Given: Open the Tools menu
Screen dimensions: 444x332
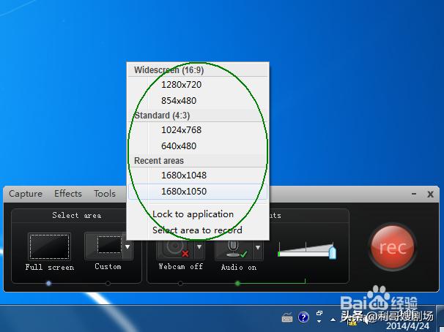Looking at the screenshot, I should click(x=105, y=194).
